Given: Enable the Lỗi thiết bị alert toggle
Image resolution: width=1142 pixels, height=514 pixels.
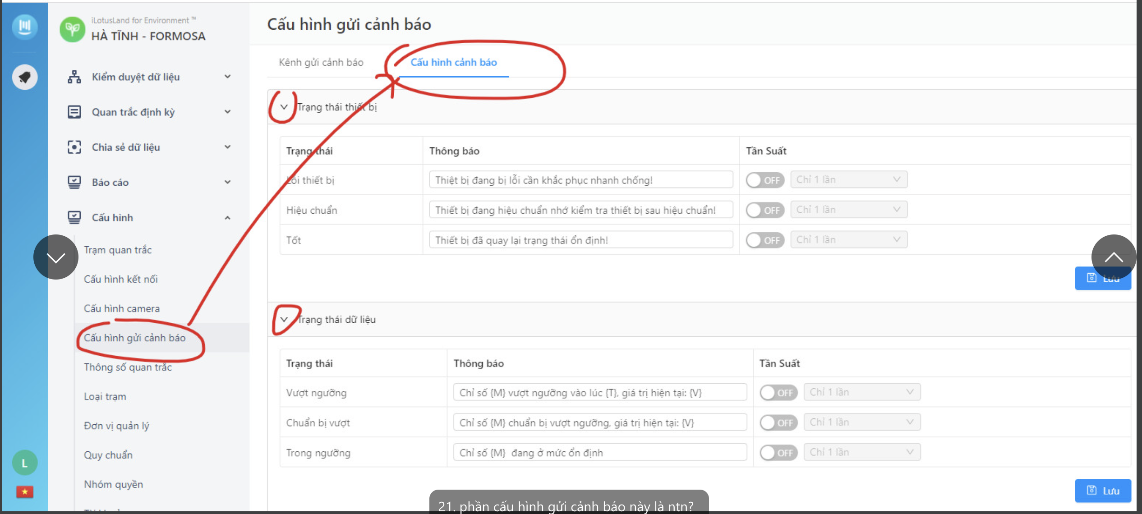Looking at the screenshot, I should [x=764, y=180].
